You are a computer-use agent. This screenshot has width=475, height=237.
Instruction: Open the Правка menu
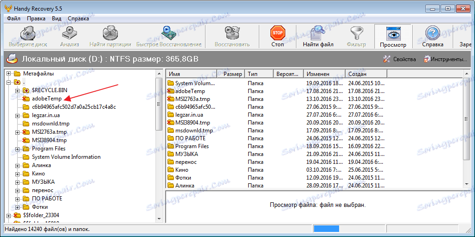pos(36,19)
